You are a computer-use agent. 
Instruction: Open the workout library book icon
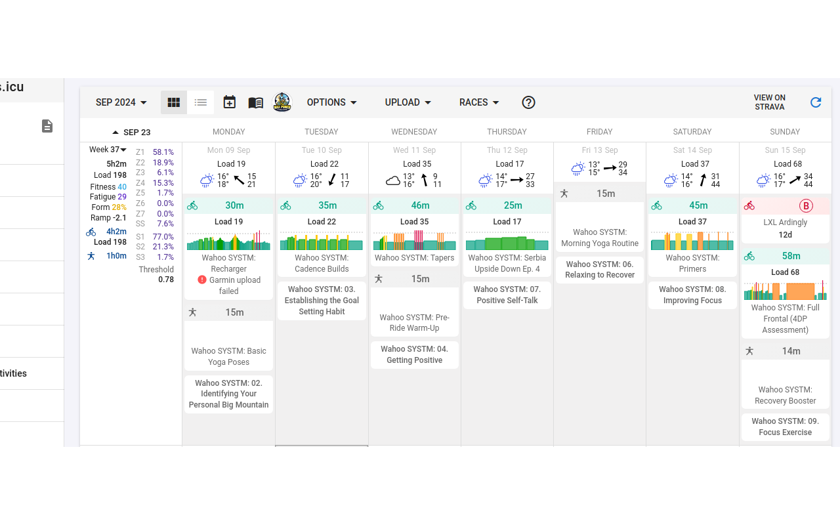(256, 102)
